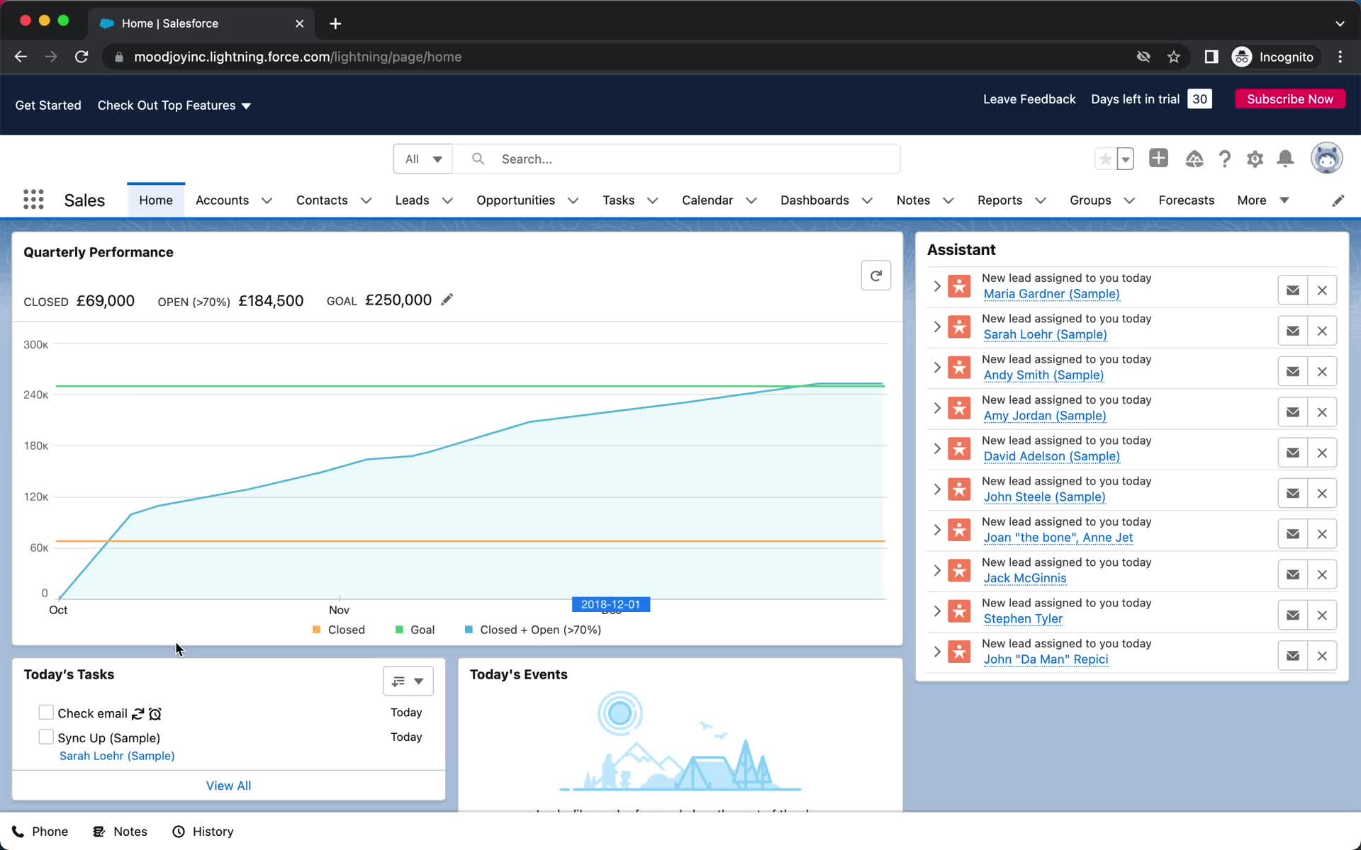This screenshot has height=850, width=1361.
Task: Send email to Stephen Tyler lead
Action: 1292,615
